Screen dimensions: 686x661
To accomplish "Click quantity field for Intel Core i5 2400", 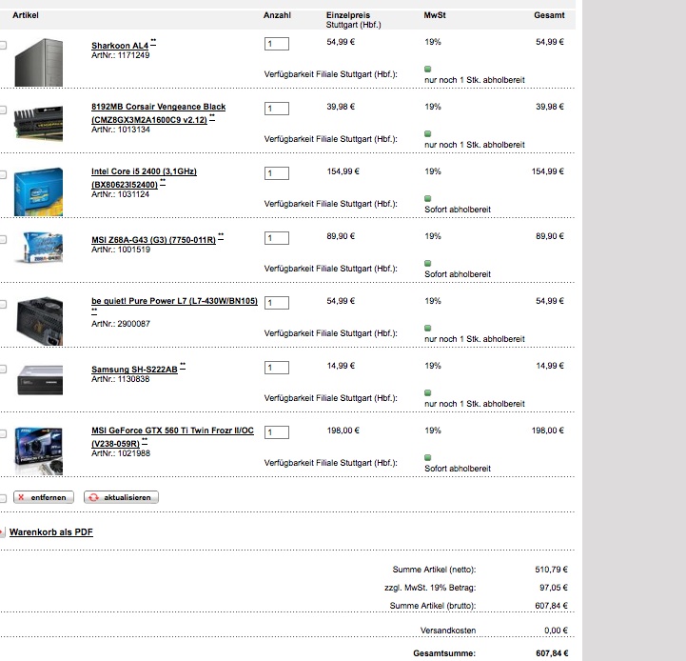I will coord(277,173).
